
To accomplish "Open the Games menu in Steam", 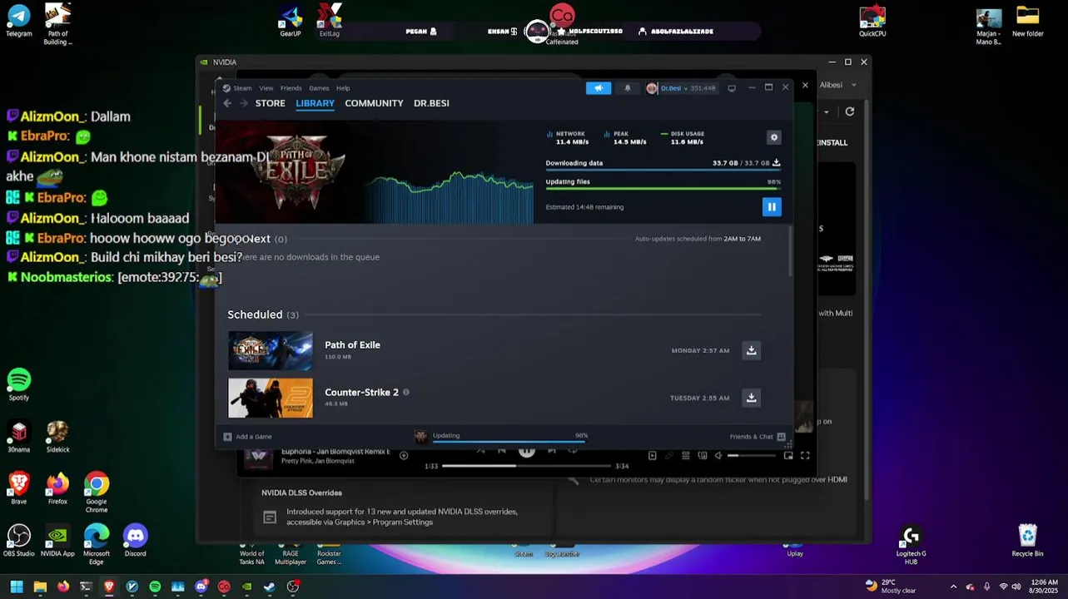I will pos(319,88).
